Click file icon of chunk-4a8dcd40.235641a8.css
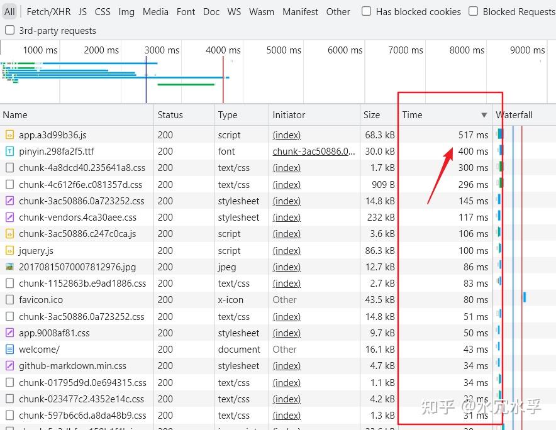The width and height of the screenshot is (556, 430). pos(10,168)
